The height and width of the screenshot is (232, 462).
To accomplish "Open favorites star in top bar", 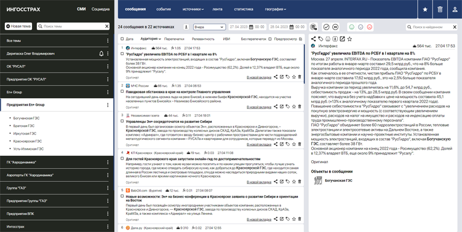I will click(x=425, y=9).
